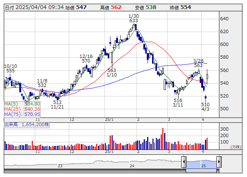Click year 24 in the overview timeline
The image size is (247, 177).
pyautogui.click(x=132, y=166)
